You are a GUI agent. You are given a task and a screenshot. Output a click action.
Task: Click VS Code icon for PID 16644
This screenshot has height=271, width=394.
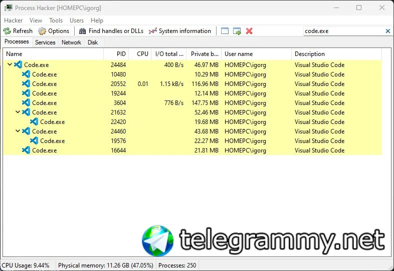coord(26,150)
